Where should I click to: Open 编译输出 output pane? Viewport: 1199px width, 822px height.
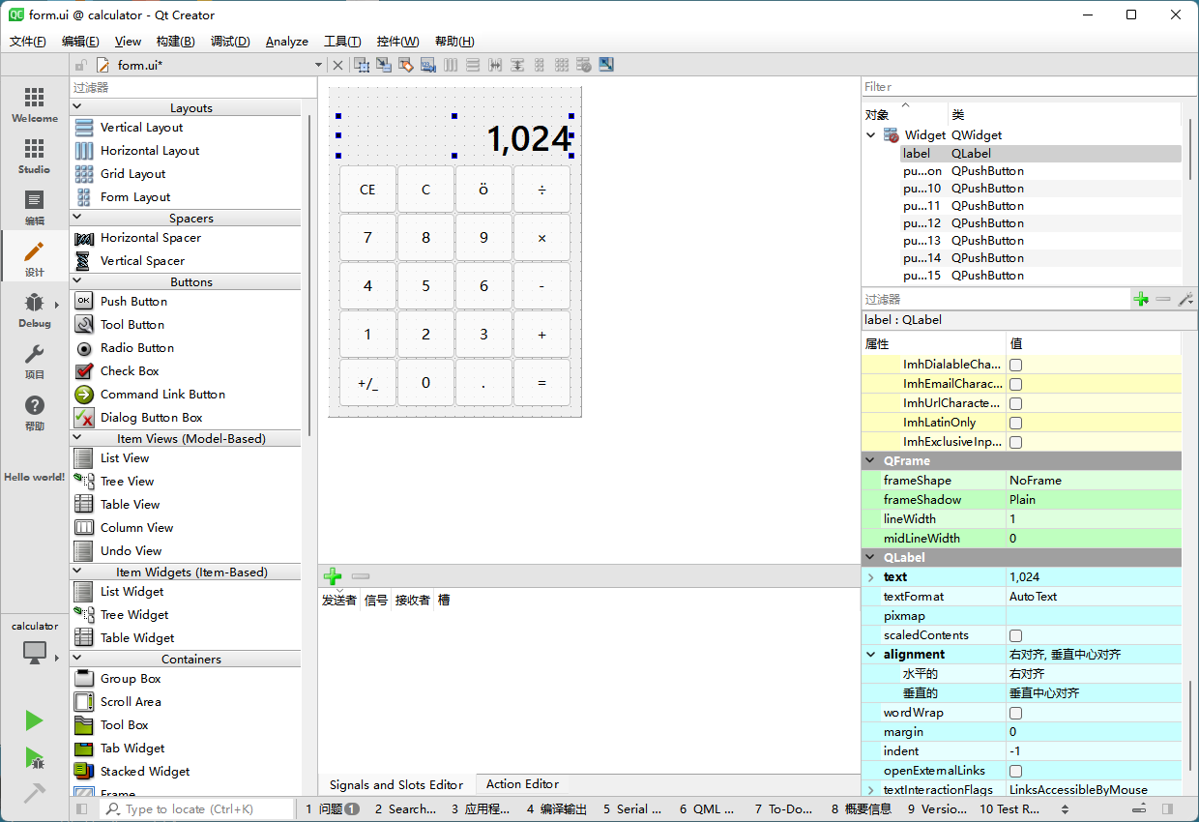[557, 808]
